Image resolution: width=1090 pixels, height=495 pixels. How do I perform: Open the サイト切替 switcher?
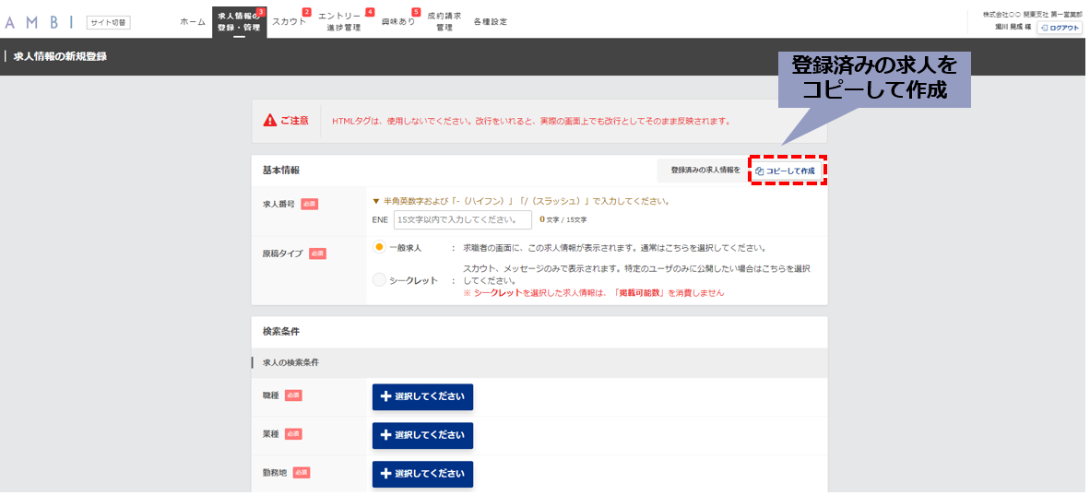pos(109,23)
